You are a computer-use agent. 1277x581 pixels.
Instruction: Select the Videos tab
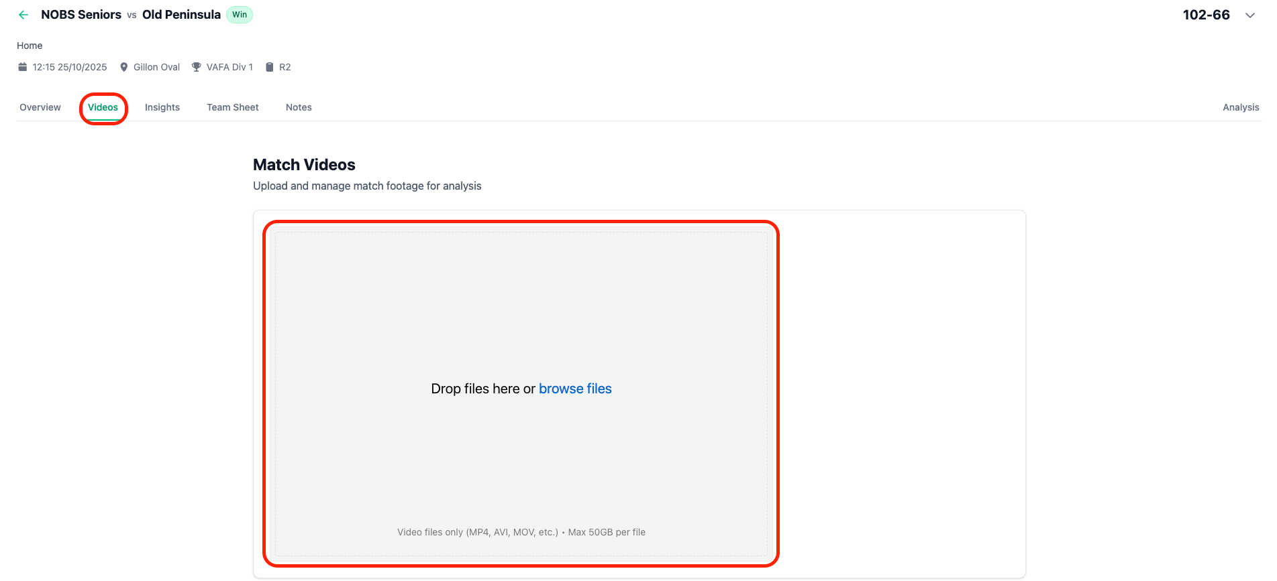click(103, 107)
